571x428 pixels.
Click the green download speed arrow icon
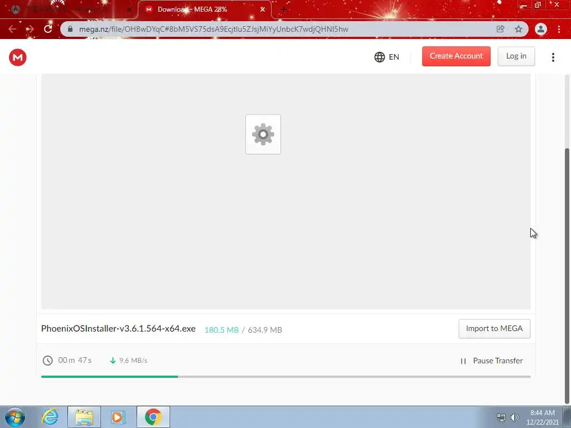[x=113, y=361]
